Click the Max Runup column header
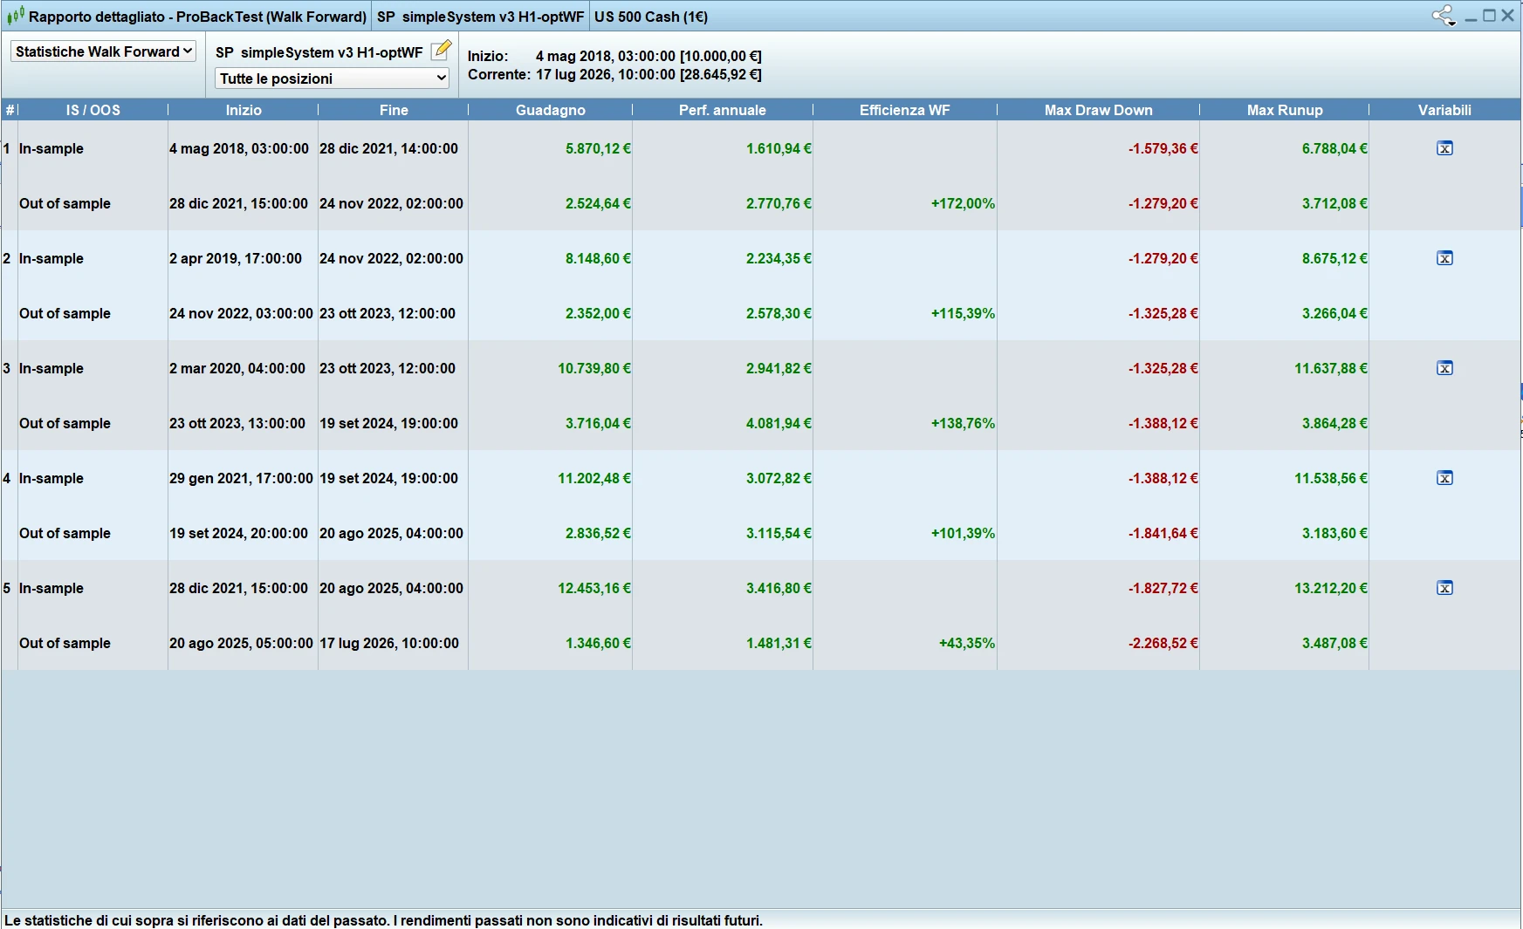The width and height of the screenshot is (1523, 929). (1285, 110)
